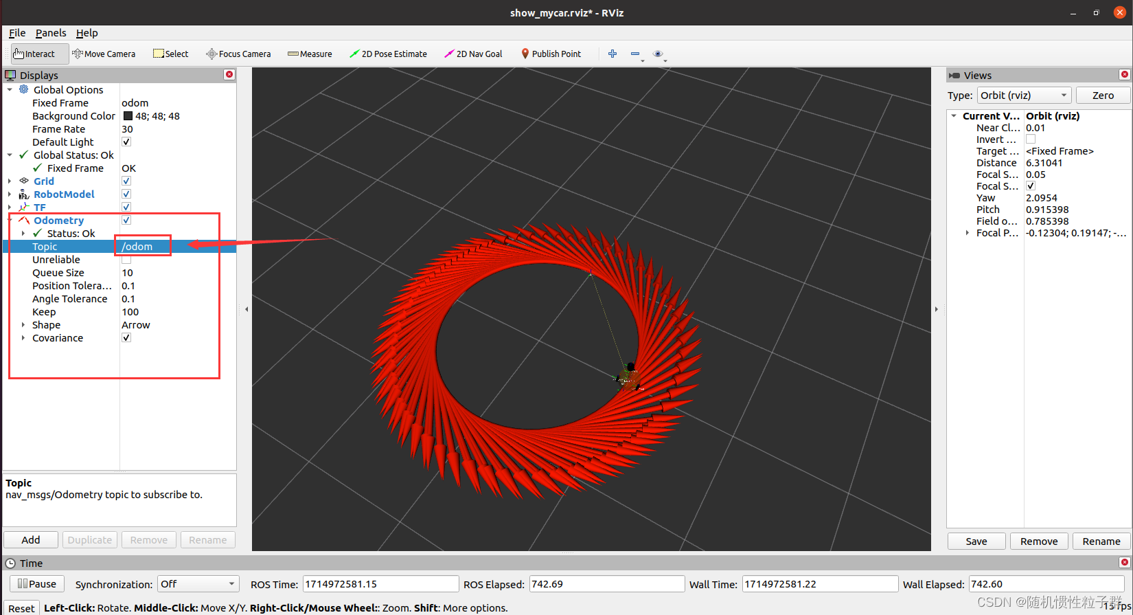The width and height of the screenshot is (1133, 615).
Task: Click the Wall Elapsed field
Action: coord(1046,584)
